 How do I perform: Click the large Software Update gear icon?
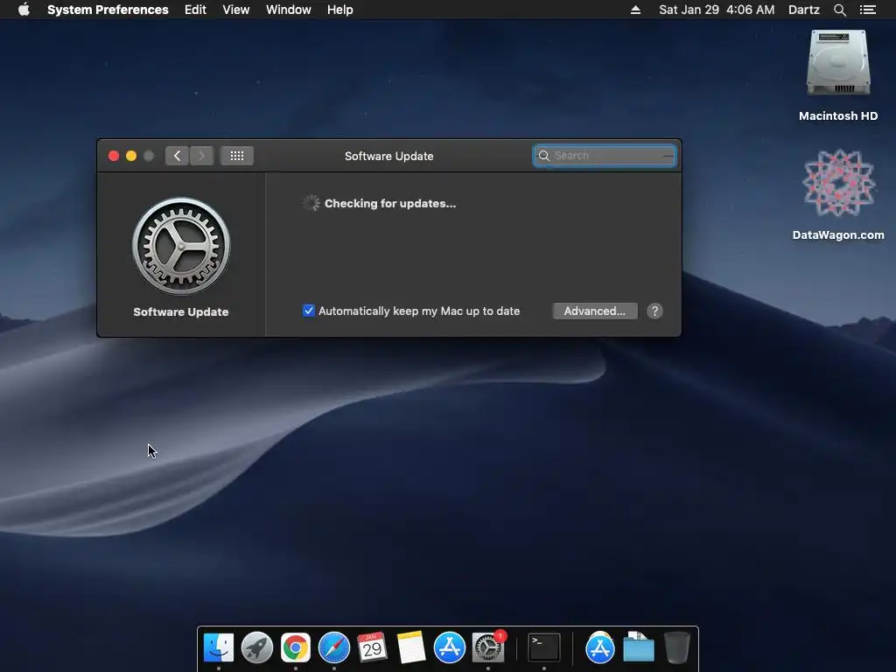click(x=181, y=246)
